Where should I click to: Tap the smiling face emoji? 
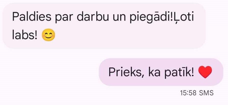(x=48, y=35)
